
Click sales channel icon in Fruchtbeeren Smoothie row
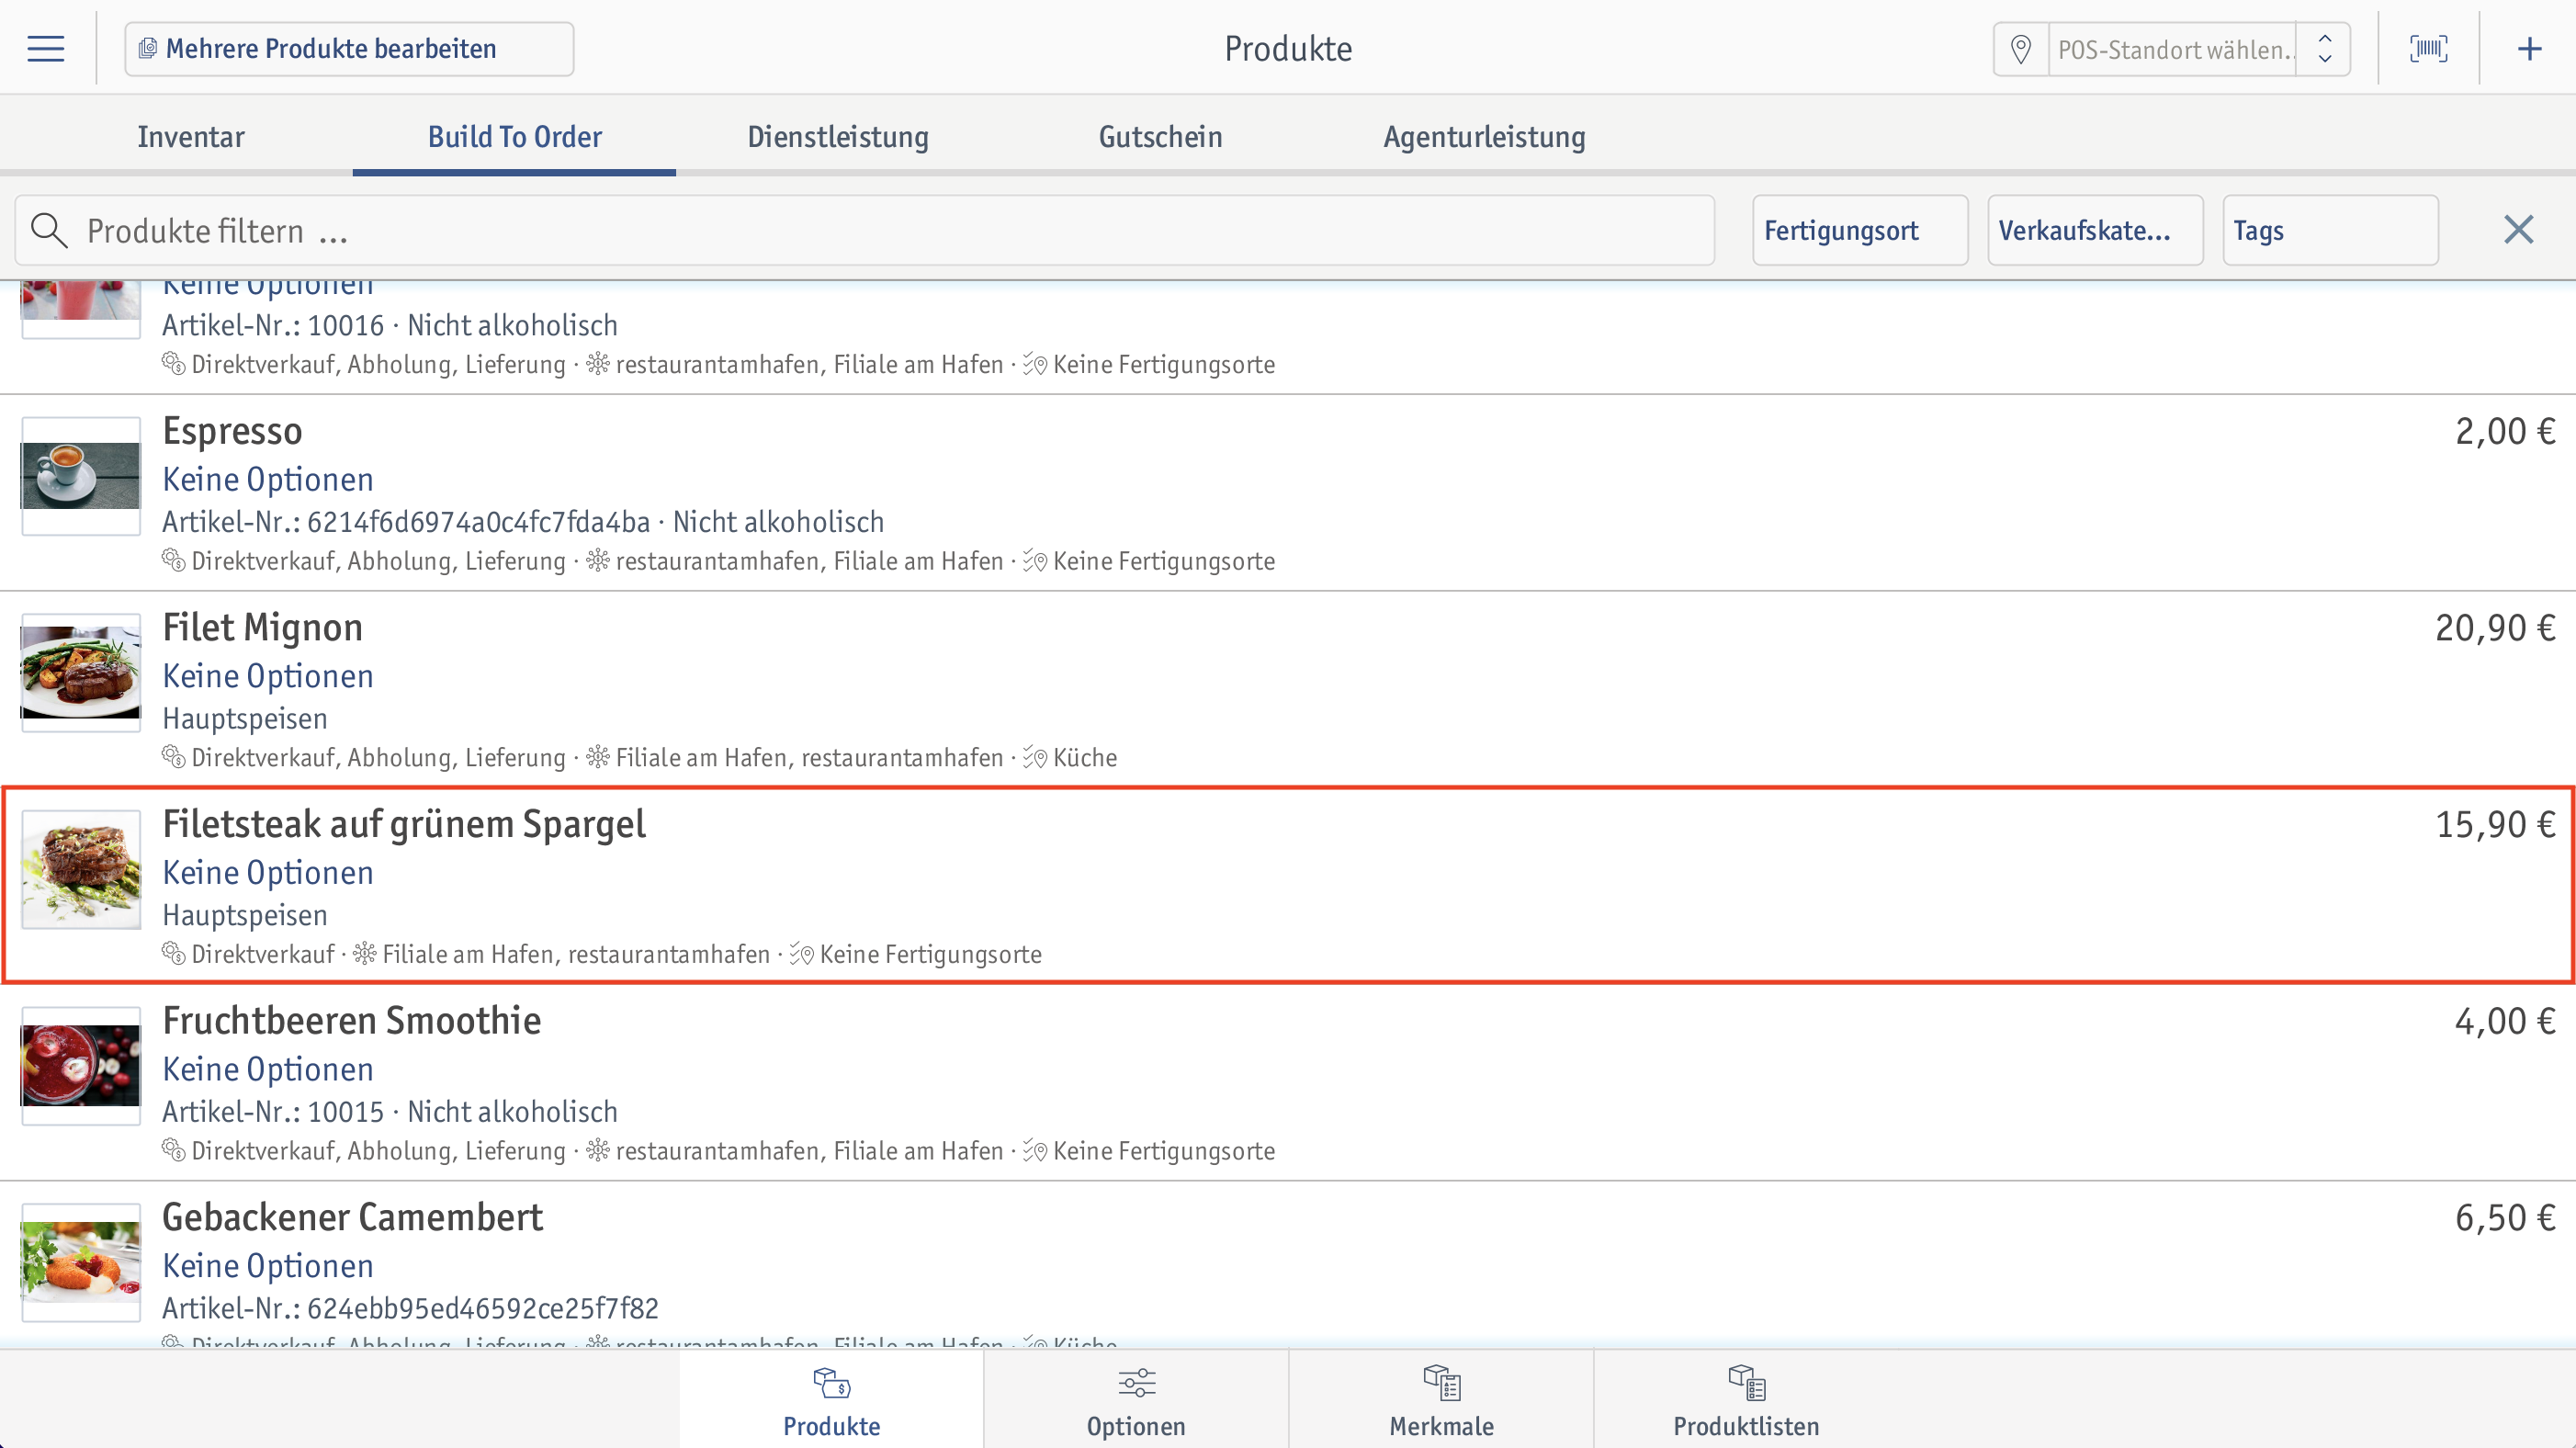(x=174, y=1150)
